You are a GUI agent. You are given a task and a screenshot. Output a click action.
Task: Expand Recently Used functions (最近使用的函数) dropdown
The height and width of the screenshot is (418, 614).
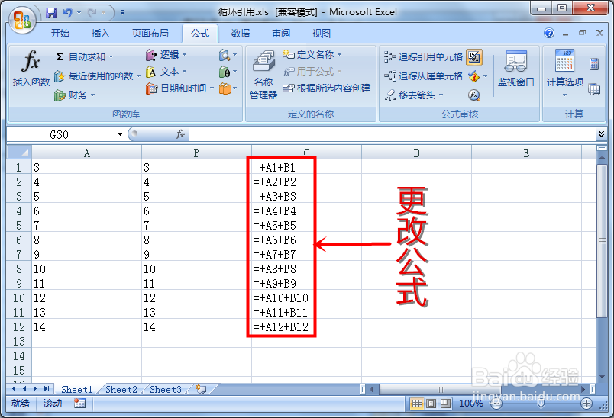click(138, 76)
